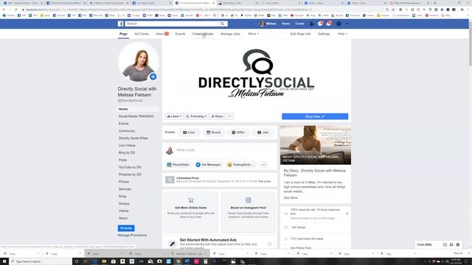
Task: Select YouTube by DS in sidebar
Action: [130, 167]
